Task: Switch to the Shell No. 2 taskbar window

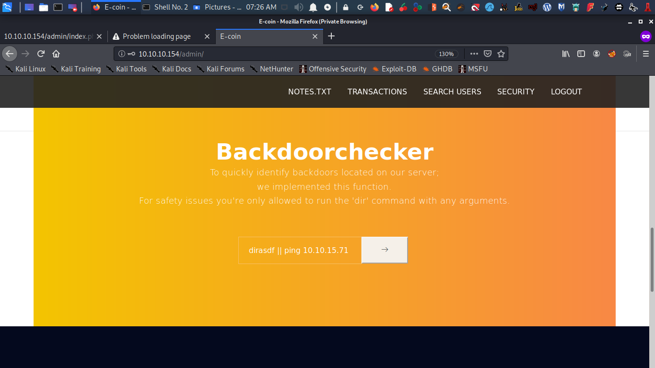Action: pos(165,7)
